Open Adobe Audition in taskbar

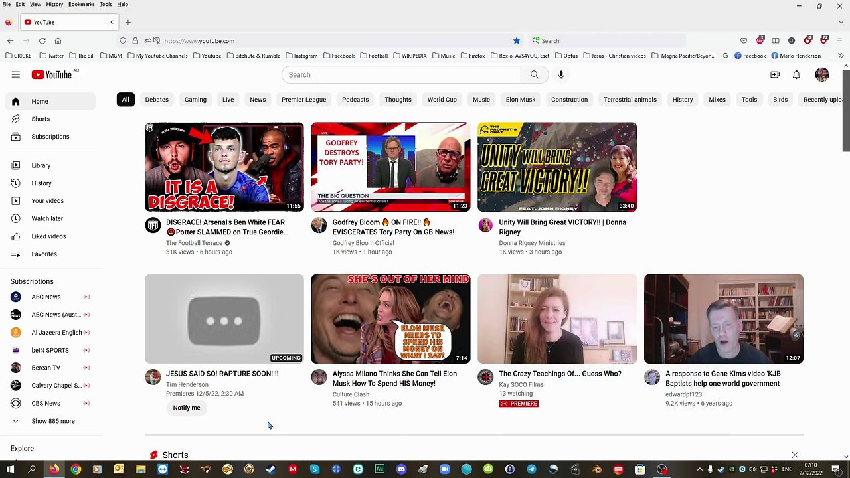pyautogui.click(x=379, y=469)
